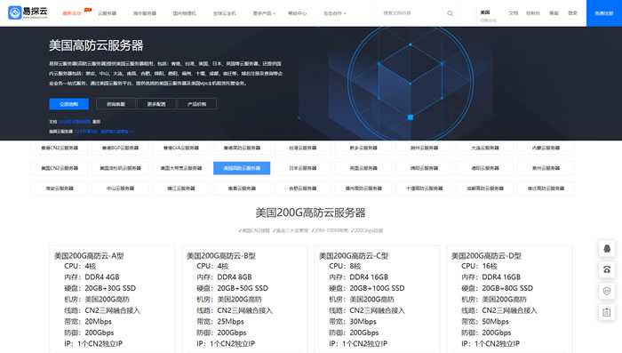Select the 日本云服务器 tab
622x353 pixels.
(303, 168)
